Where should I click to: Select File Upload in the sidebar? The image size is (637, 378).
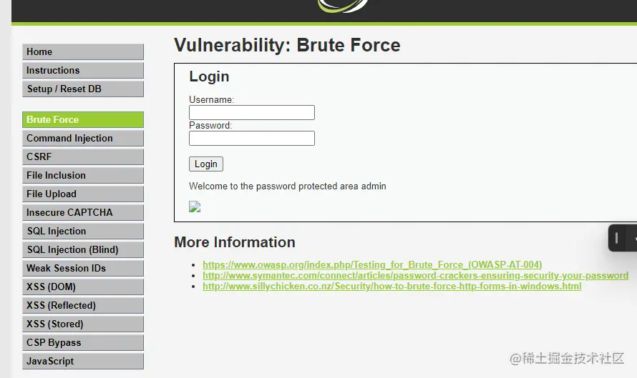(82, 194)
